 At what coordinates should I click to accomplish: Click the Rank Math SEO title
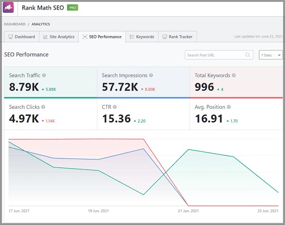click(43, 8)
